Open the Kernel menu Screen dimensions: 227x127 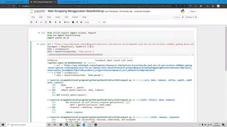[x=75, y=17]
